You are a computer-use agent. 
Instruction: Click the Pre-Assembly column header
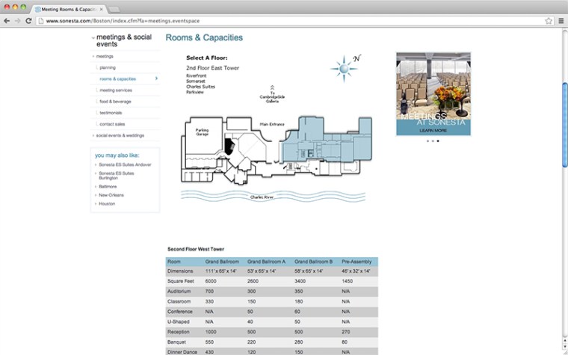click(x=356, y=262)
